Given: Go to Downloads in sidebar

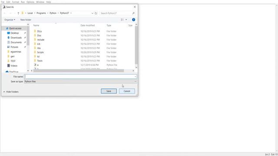Looking at the screenshot, I should point(16,38).
